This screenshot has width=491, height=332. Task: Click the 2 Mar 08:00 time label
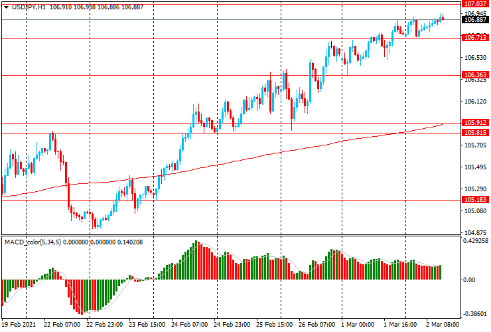coord(443,325)
